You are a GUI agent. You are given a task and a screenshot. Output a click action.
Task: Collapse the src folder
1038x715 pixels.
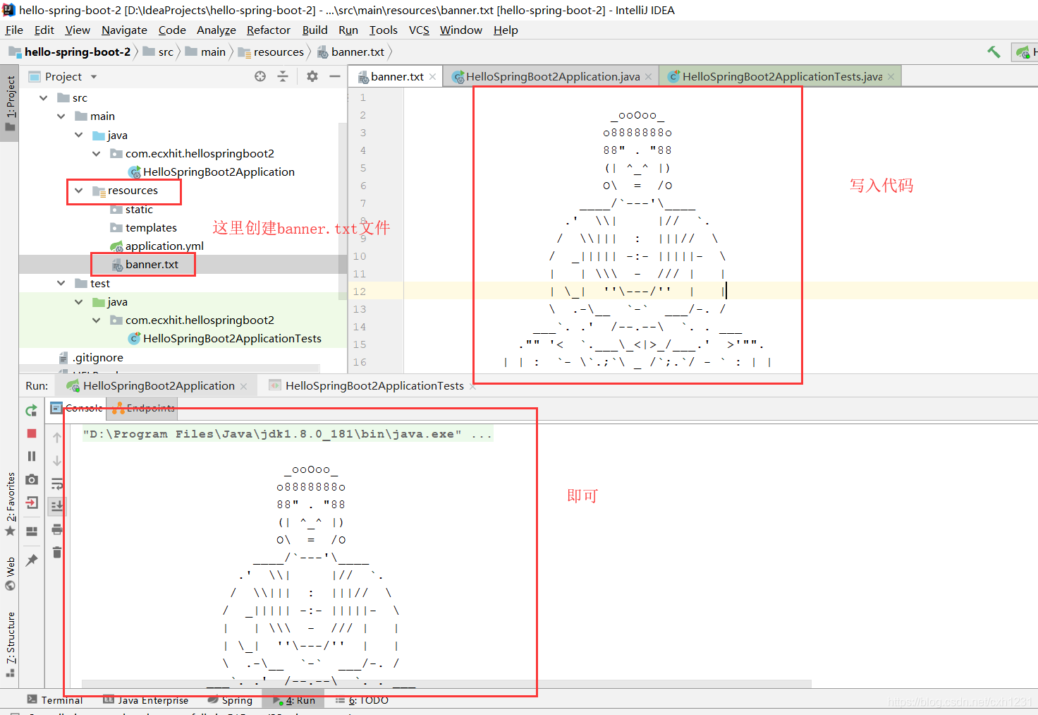[x=44, y=97]
